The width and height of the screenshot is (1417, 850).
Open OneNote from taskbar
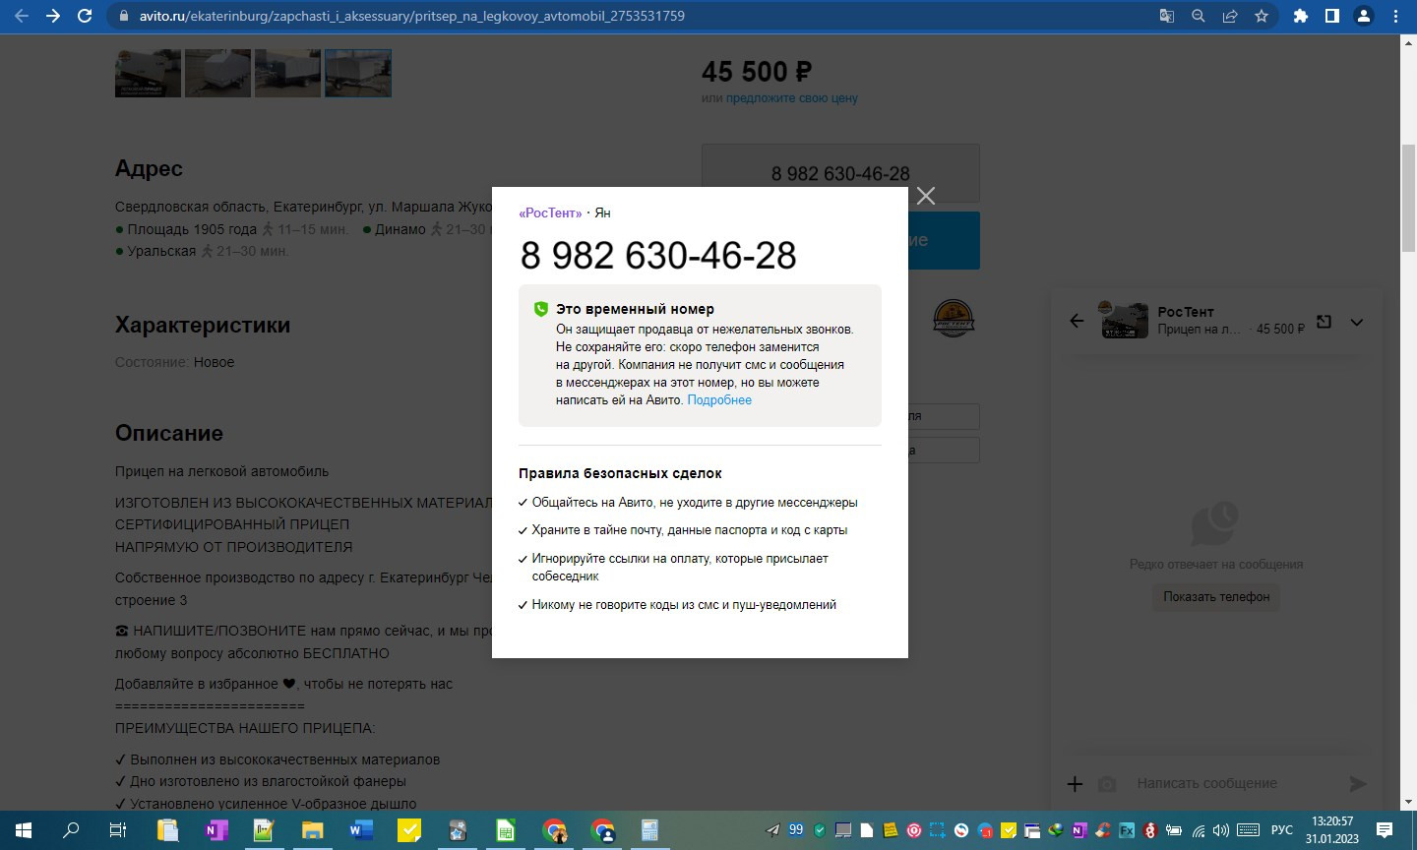(x=216, y=830)
